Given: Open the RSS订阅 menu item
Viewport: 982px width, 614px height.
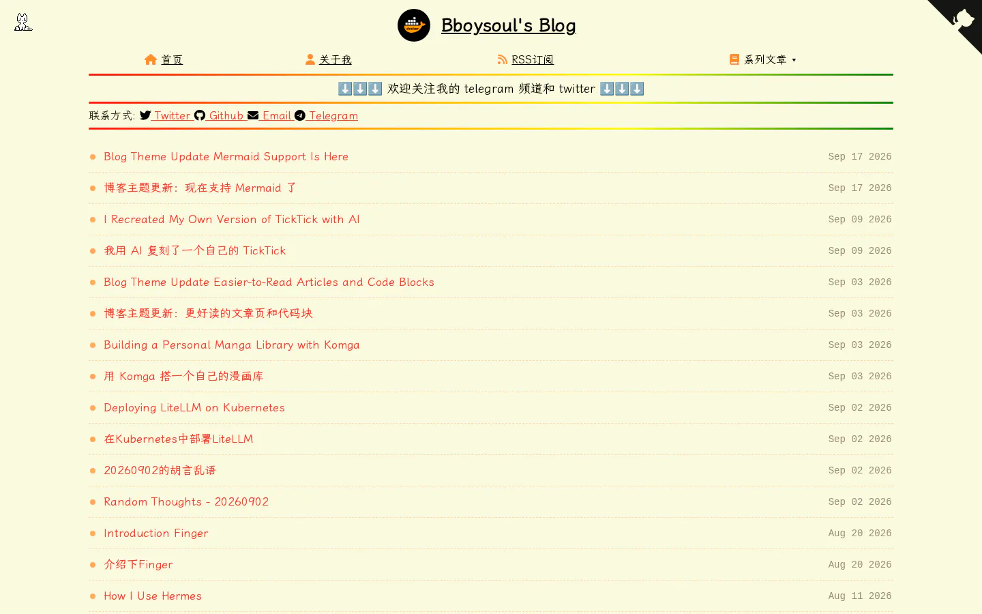Looking at the screenshot, I should 533,59.
